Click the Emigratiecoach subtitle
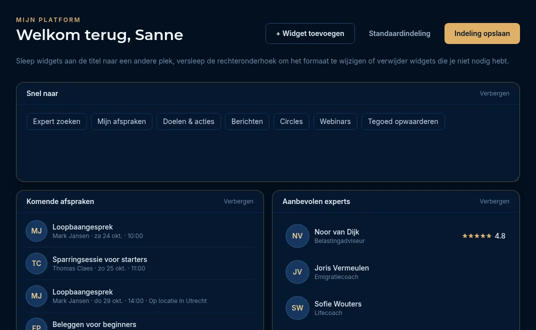This screenshot has height=330, width=536. point(336,276)
